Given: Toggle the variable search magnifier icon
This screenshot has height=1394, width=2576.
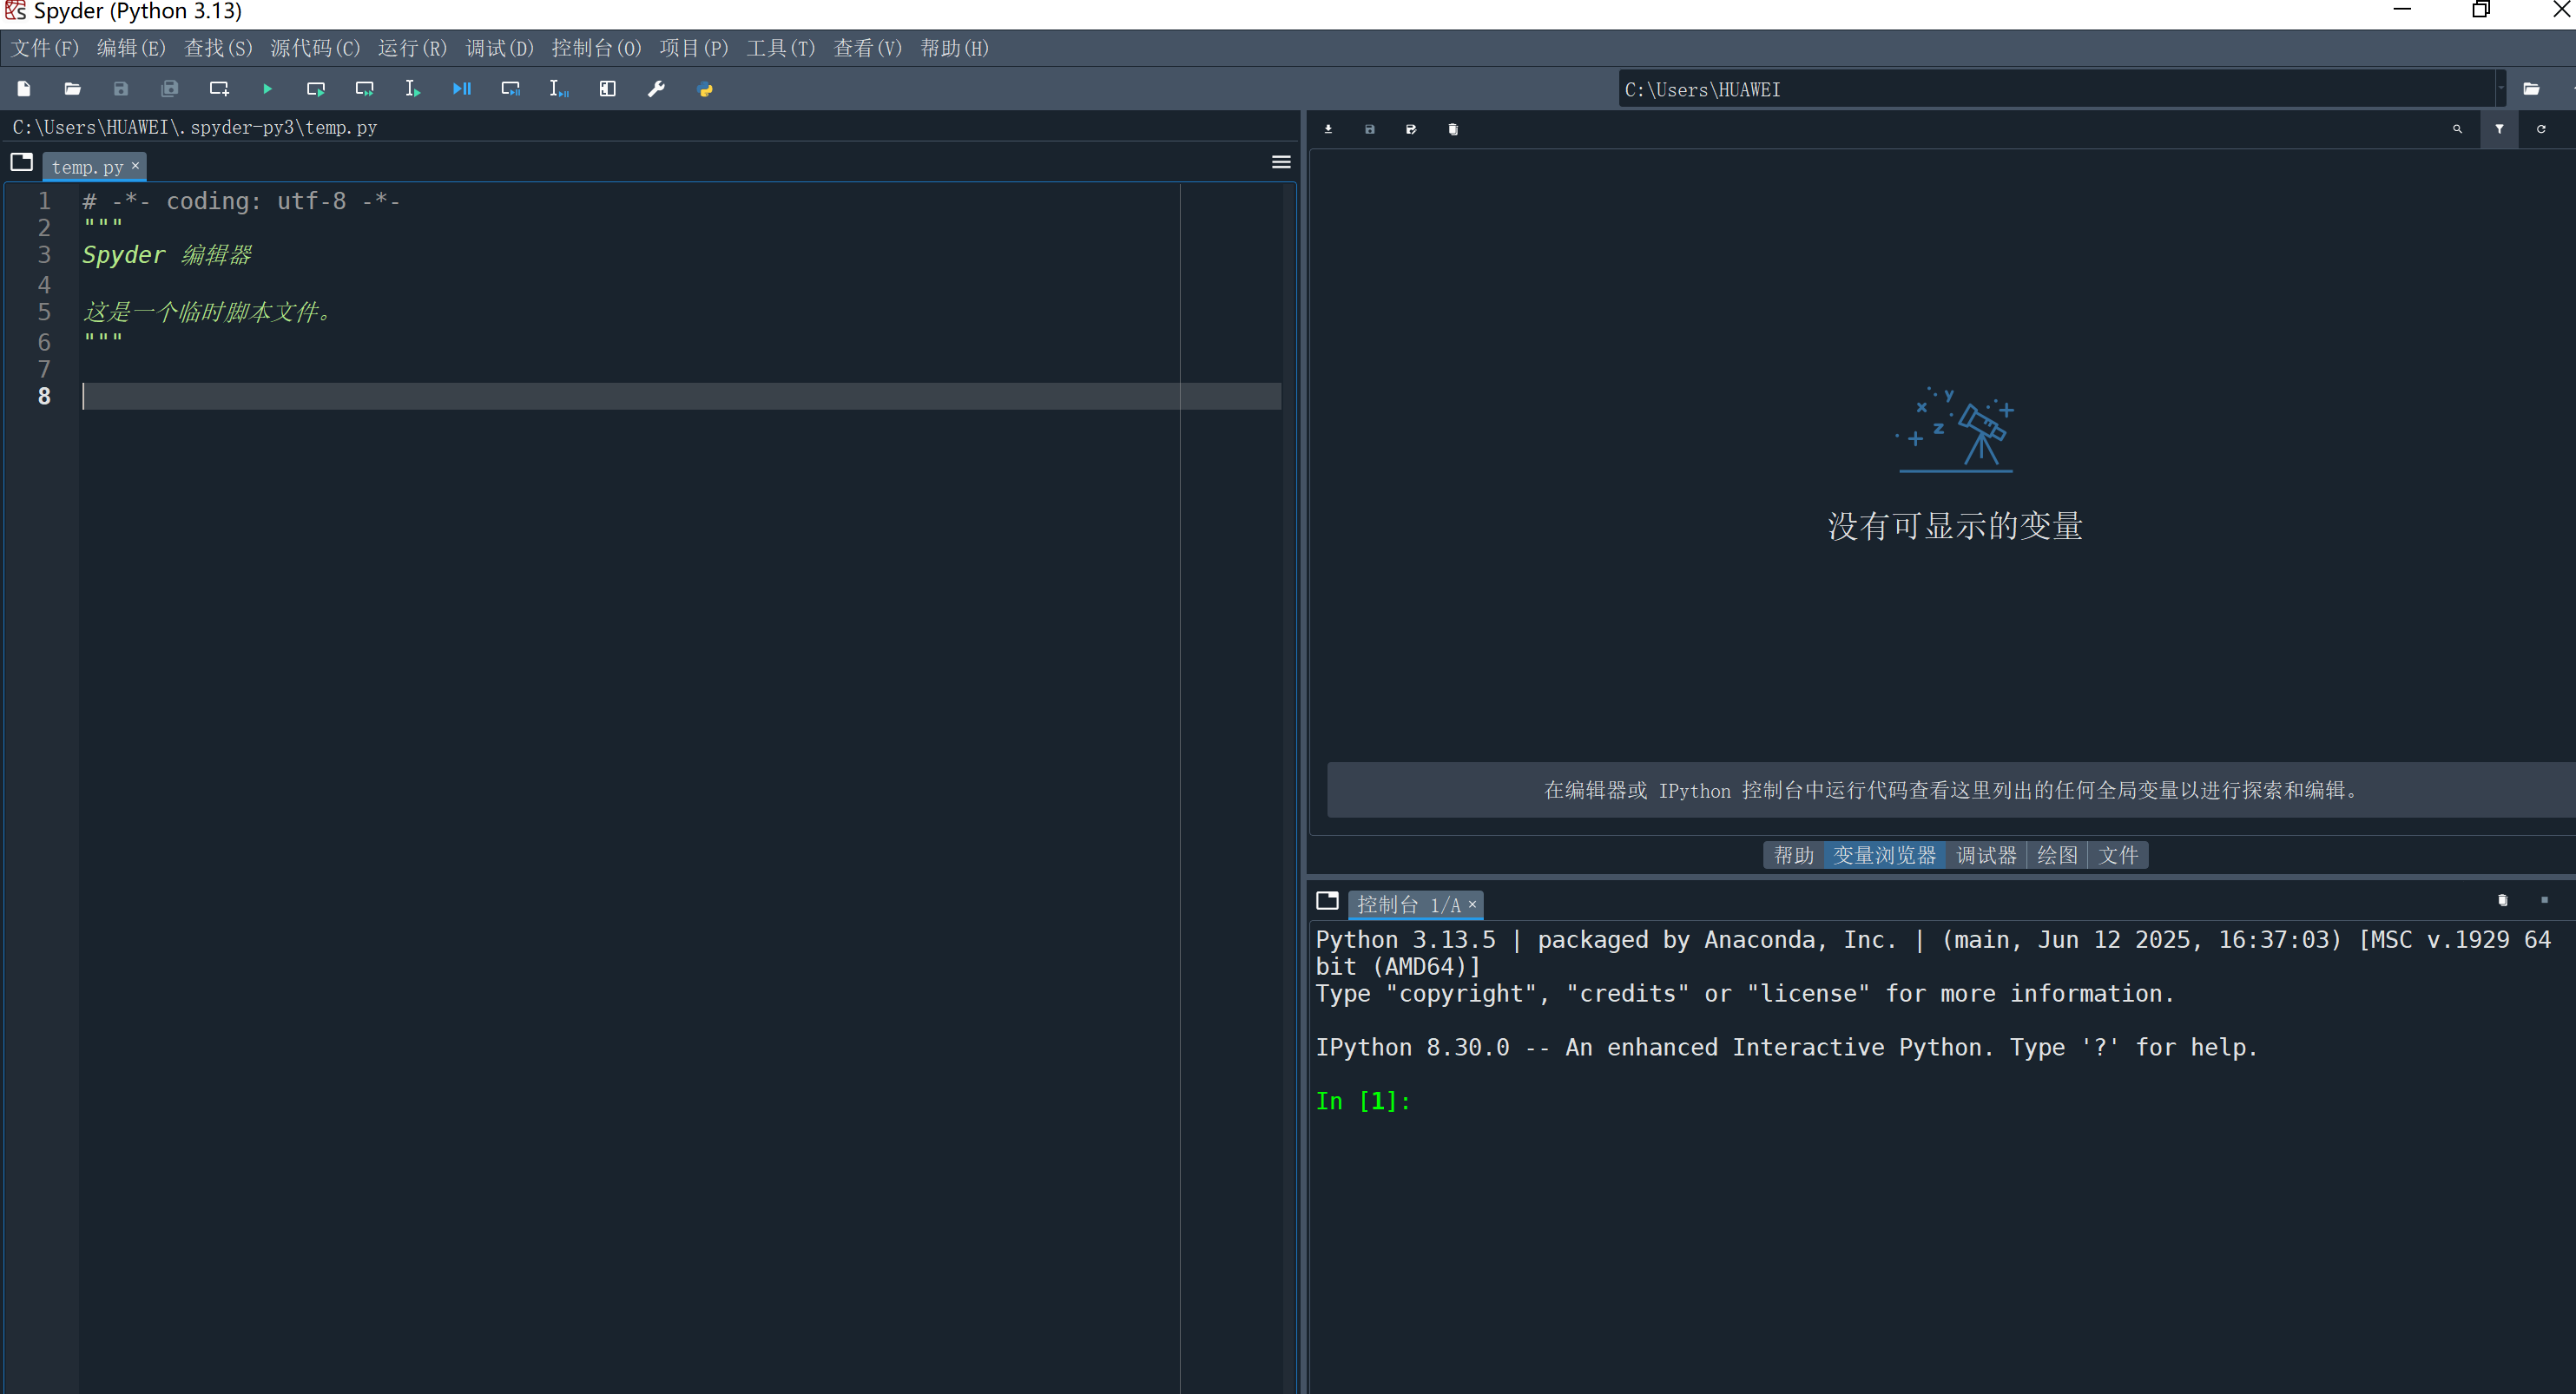Looking at the screenshot, I should click(x=2457, y=129).
